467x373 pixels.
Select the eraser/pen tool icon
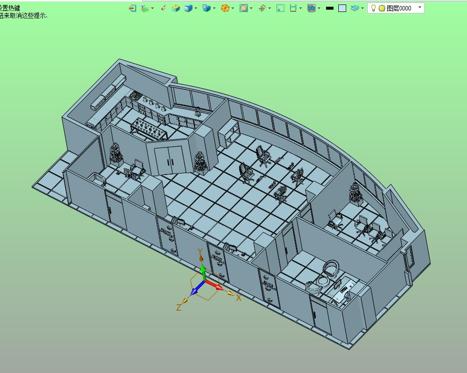pyautogui.click(x=164, y=8)
